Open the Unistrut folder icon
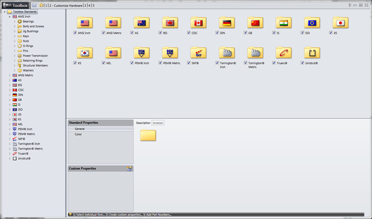This screenshot has width=372, height=219. pos(312,52)
